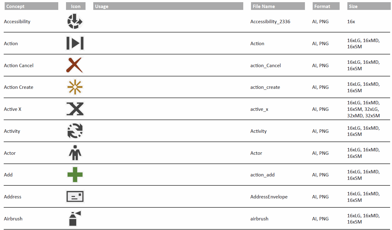This screenshot has width=392, height=230.
Task: Select the Action skip-forward icon
Action: [x=75, y=43]
